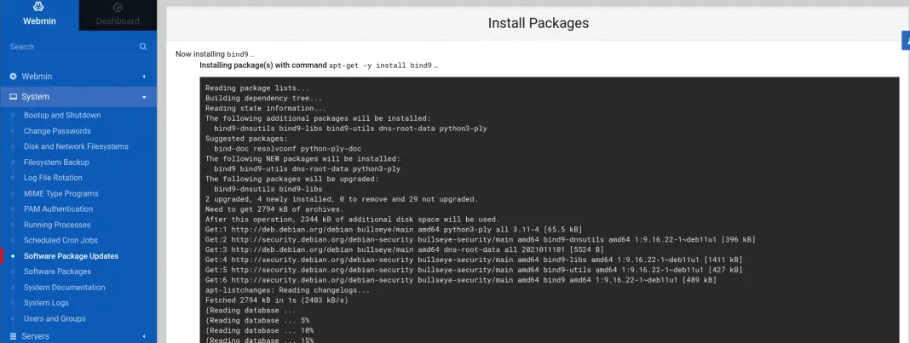This screenshot has width=910, height=343.
Task: Click the blue notification tab at right edge
Action: click(905, 40)
